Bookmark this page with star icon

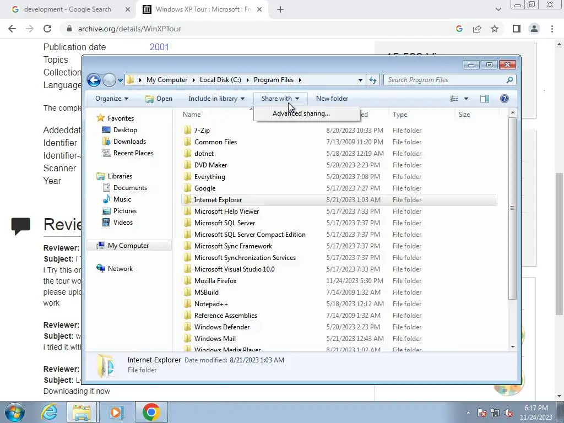tap(495, 29)
